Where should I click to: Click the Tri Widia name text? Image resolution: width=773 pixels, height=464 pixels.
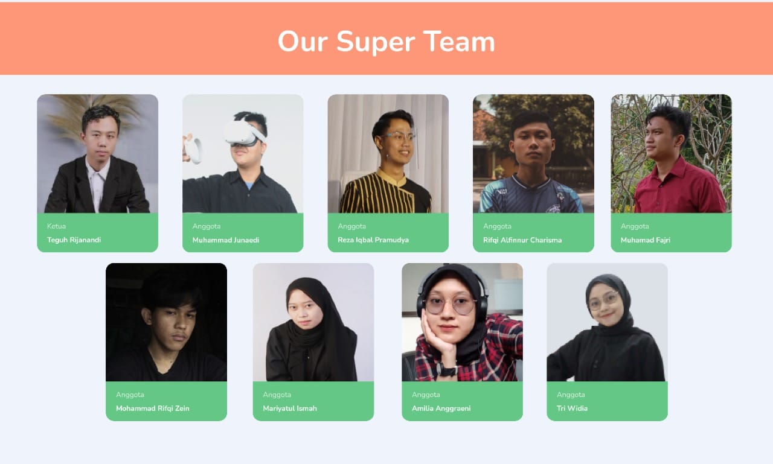click(x=572, y=408)
